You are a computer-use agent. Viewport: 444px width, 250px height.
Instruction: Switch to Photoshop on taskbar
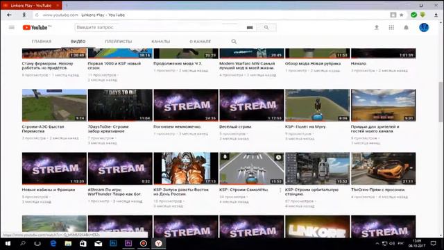pos(113,244)
